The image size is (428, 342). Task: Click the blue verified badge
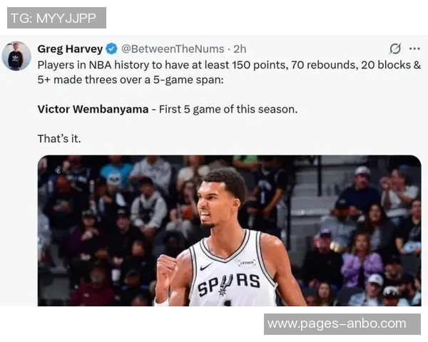point(111,49)
